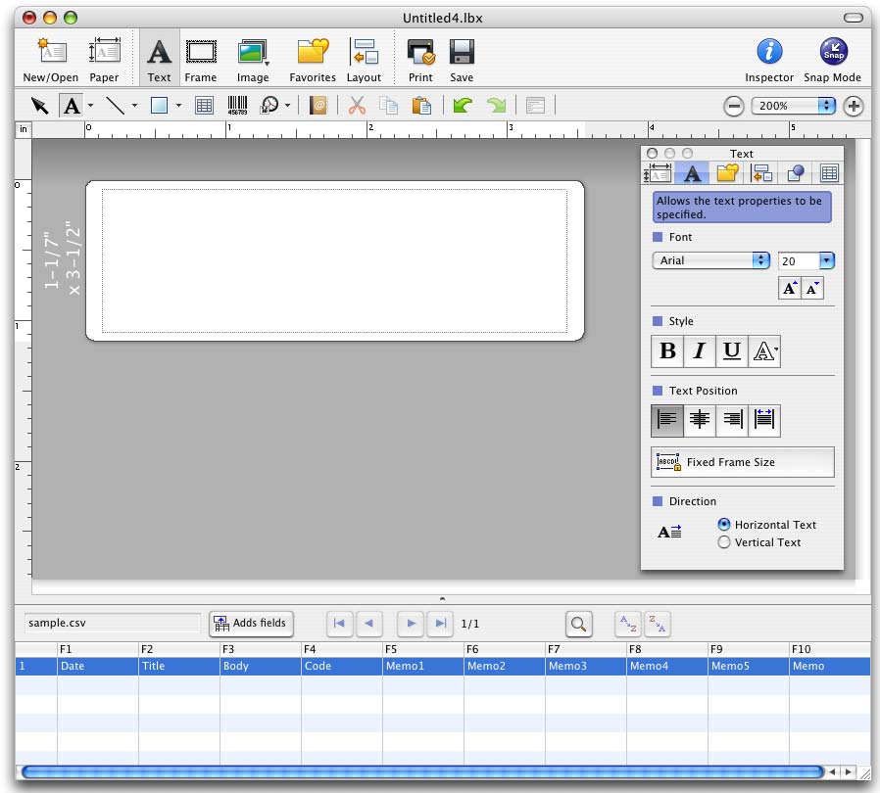Open the Paper settings tool
880x793 pixels.
pos(105,60)
